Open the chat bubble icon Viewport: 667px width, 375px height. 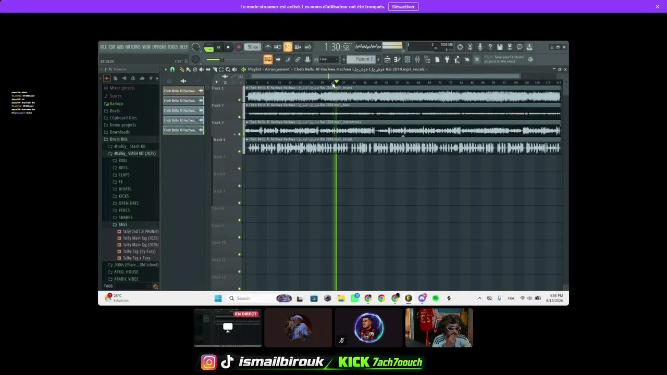[520, 47]
